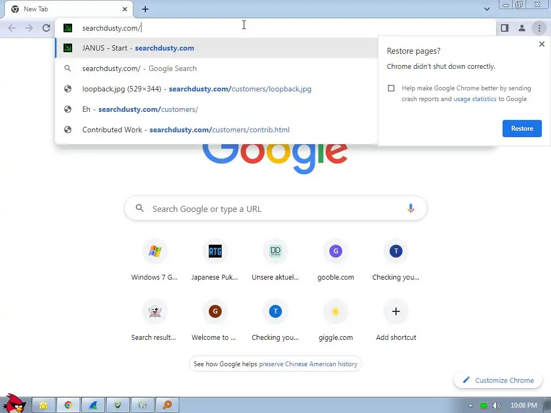
Task: Click the Restore button
Action: coord(522,129)
